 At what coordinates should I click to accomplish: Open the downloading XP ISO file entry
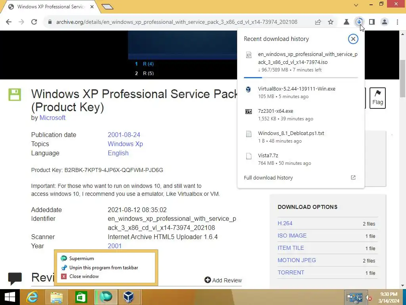click(x=301, y=62)
